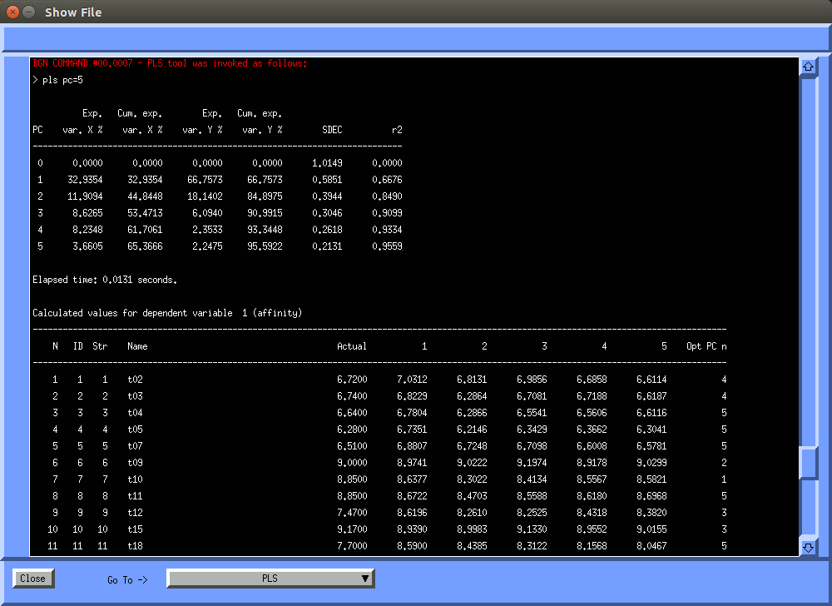832x606 pixels.
Task: Click the r2 value 0.9559
Action: [x=387, y=246]
